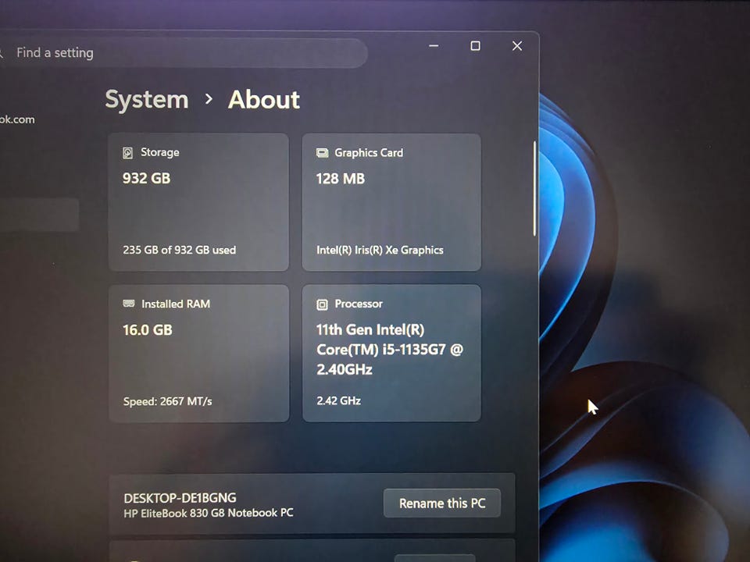This screenshot has height=562, width=750.
Task: Click the Speed: 2667 MT/s text
Action: [x=167, y=401]
